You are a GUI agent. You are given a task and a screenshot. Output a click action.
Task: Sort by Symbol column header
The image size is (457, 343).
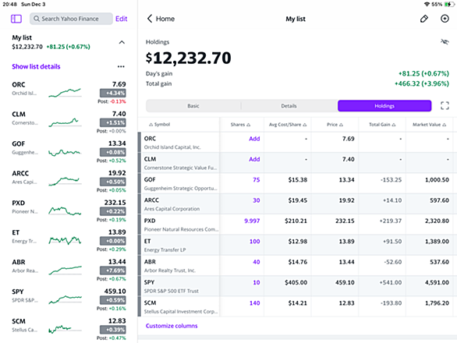[x=159, y=125]
